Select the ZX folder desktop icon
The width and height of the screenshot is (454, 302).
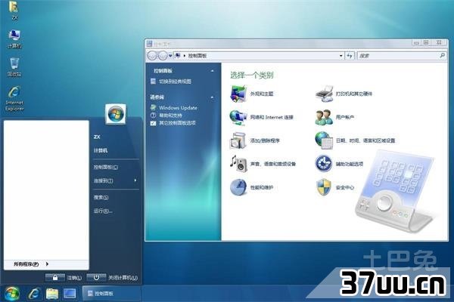pyautogui.click(x=14, y=10)
